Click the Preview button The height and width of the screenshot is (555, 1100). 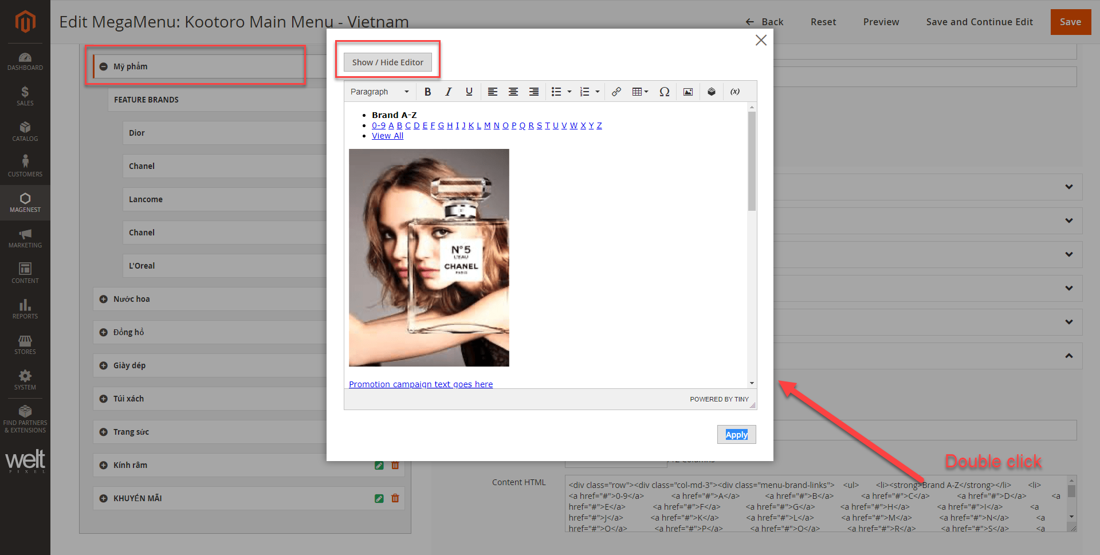point(881,22)
